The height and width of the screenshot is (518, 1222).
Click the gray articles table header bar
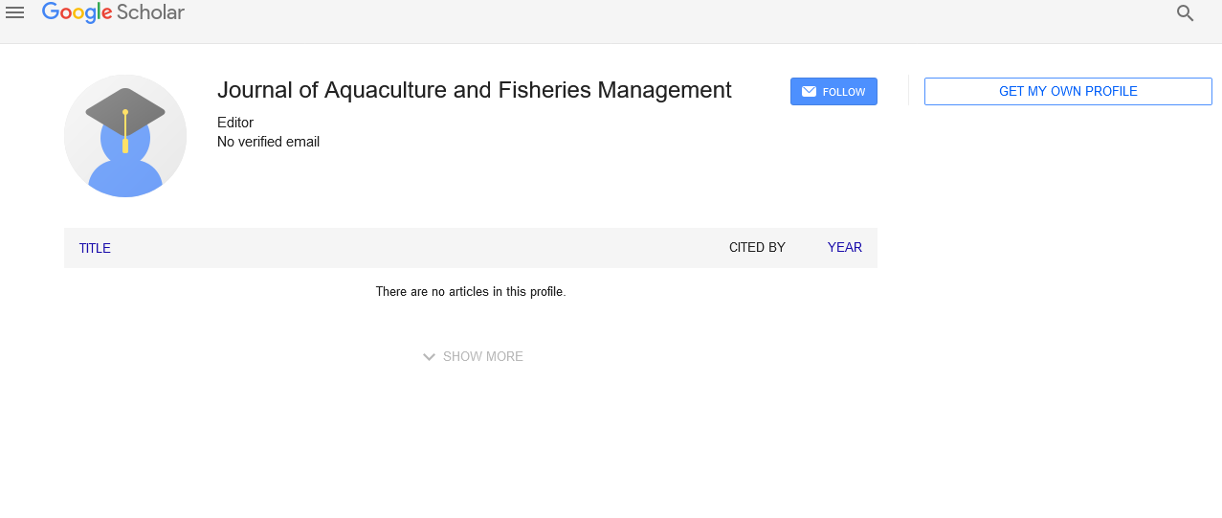click(x=471, y=248)
